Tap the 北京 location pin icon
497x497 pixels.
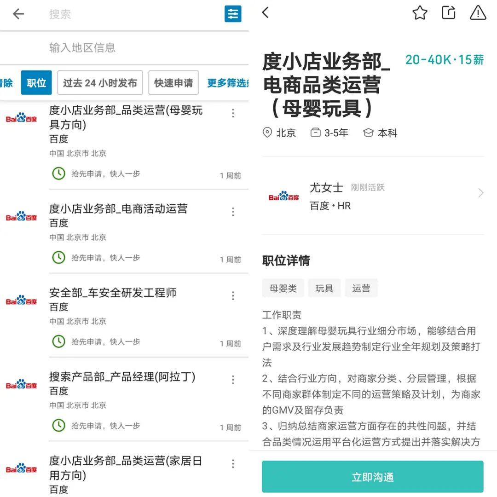[x=267, y=133]
